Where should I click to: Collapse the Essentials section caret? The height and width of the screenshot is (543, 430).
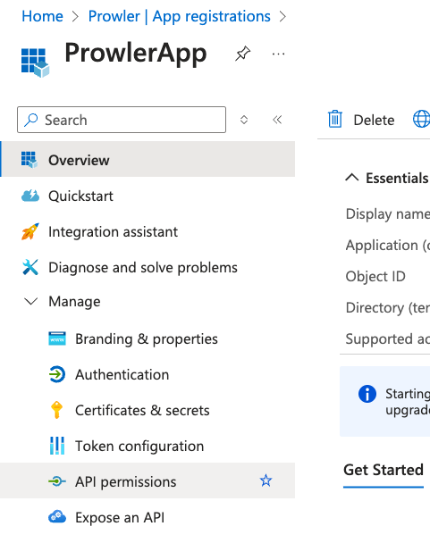[x=352, y=178]
